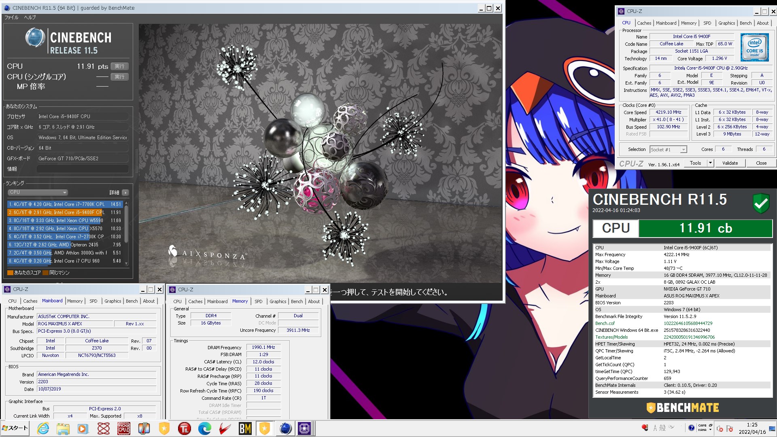
Task: Click the Cinebench render preview image
Action: (x=321, y=153)
